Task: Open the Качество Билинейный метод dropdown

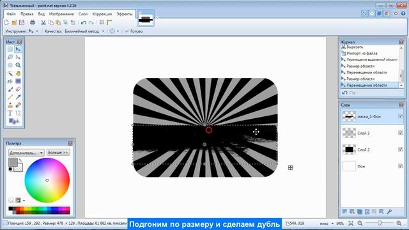Action: pyautogui.click(x=84, y=31)
